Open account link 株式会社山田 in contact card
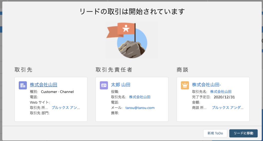Viewport: 263px width, 141px height. (x=140, y=97)
